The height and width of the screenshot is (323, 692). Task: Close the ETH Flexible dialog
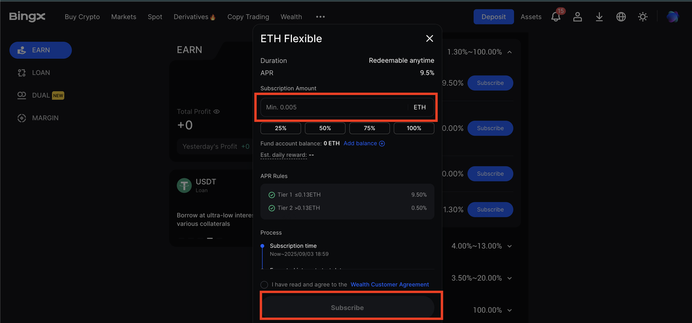pyautogui.click(x=430, y=38)
